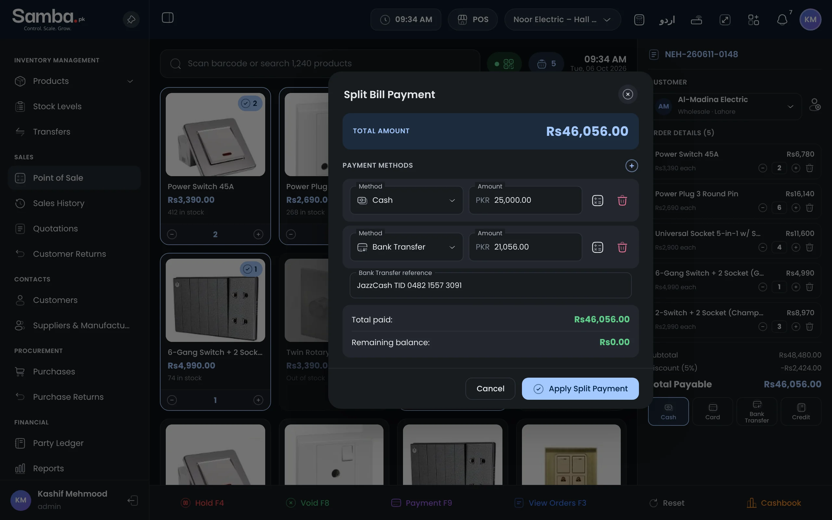Viewport: 832px width, 520px height.
Task: Close the Split Bill Payment dialog
Action: 628,94
